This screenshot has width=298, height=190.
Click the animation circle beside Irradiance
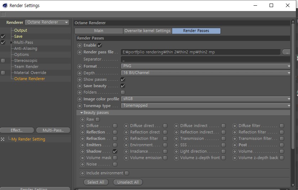[126, 151]
